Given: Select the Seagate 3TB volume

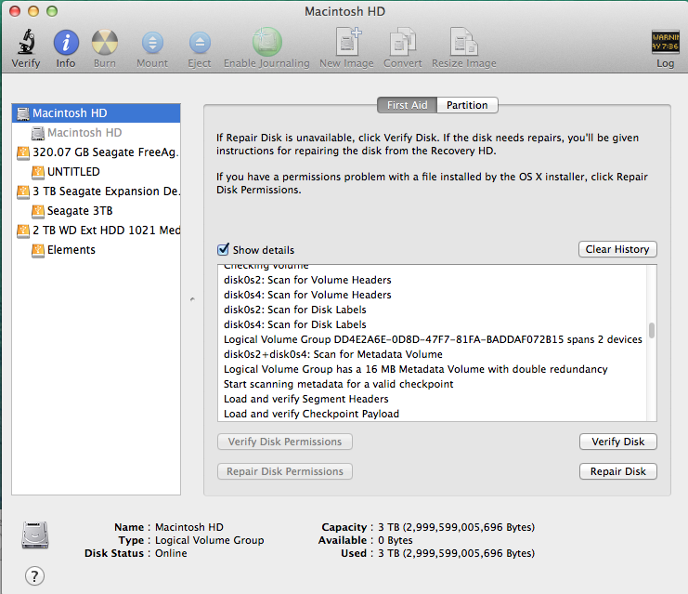Looking at the screenshot, I should point(96,210).
